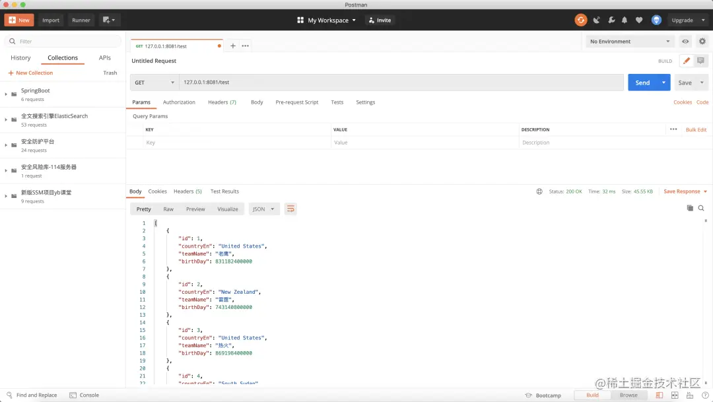Click the pencil build mode icon
The image size is (713, 402).
coord(686,61)
